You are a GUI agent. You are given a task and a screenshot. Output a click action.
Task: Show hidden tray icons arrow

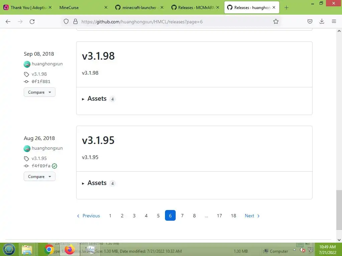295,250
